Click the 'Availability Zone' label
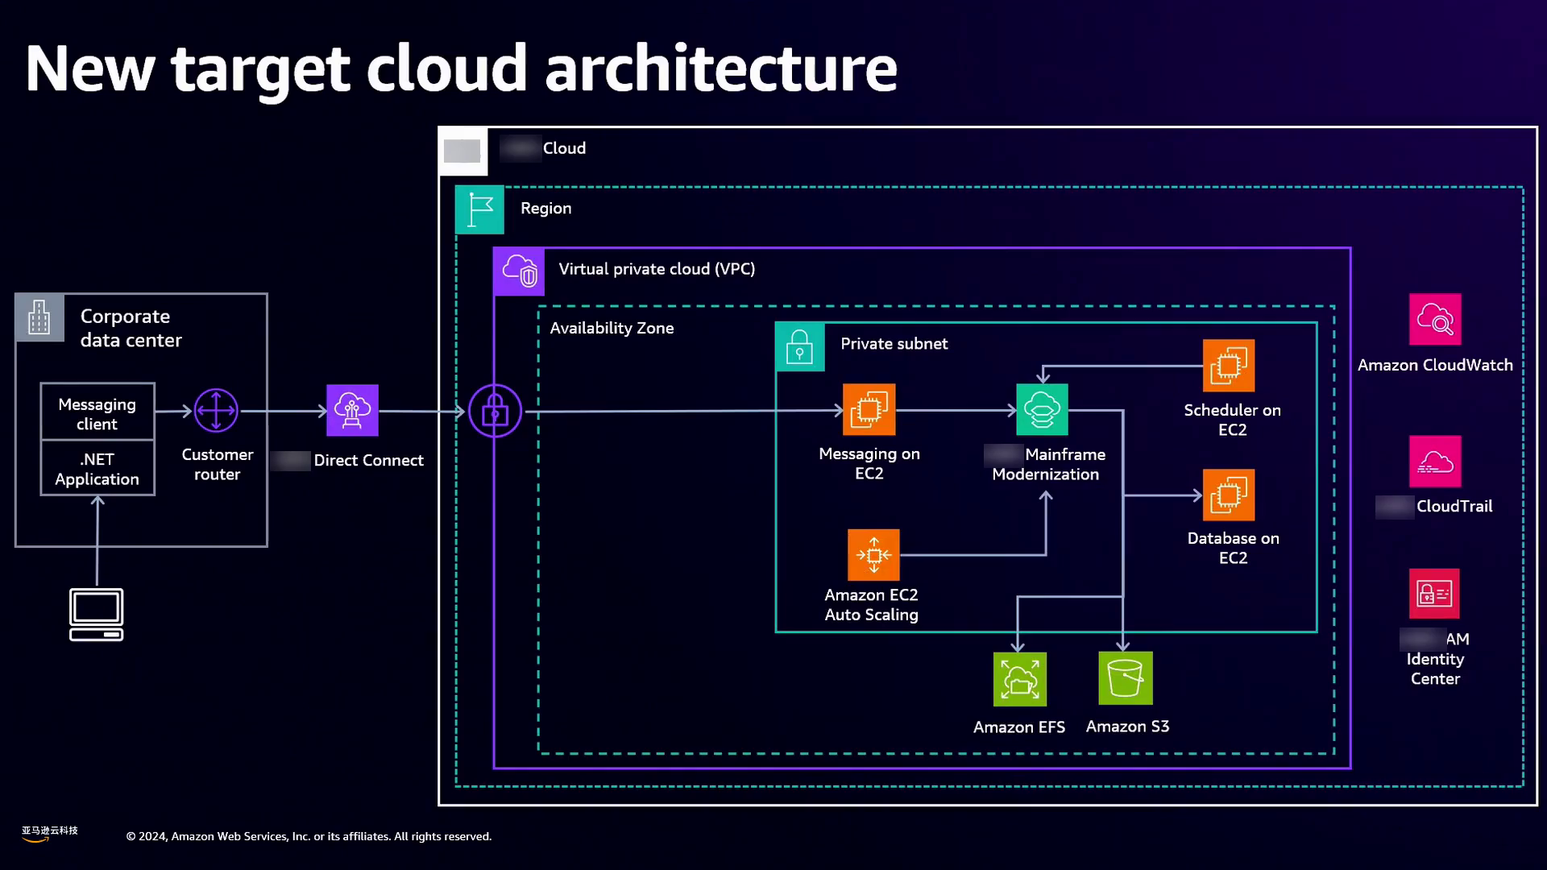 [x=612, y=328]
